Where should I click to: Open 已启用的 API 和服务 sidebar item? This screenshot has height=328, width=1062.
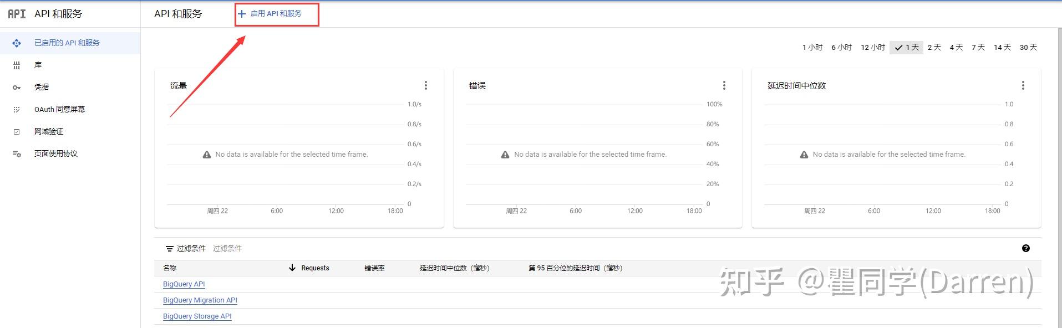[70, 43]
